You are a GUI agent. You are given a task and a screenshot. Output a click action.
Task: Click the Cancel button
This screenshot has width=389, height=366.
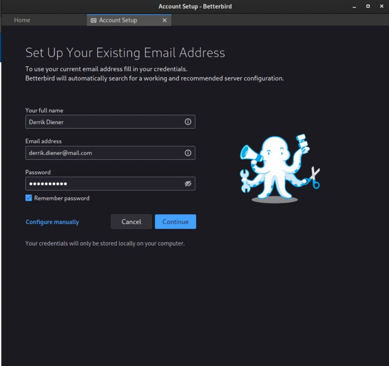131,222
